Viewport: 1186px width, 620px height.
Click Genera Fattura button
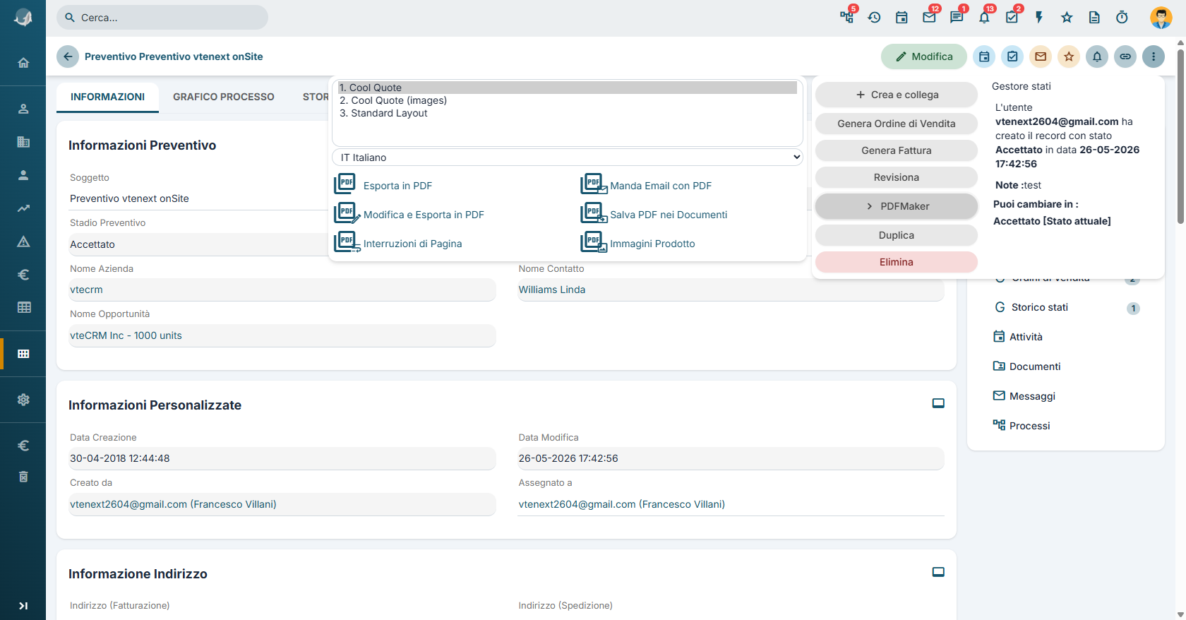(x=897, y=150)
